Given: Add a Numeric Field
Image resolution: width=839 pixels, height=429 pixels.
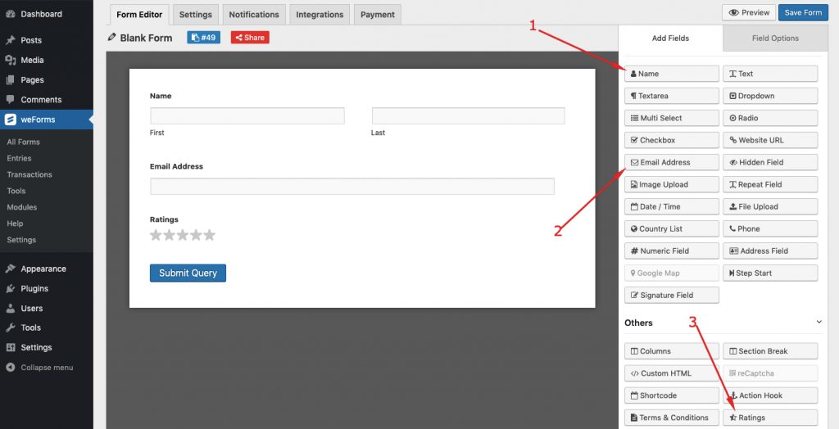Looking at the screenshot, I should (672, 251).
